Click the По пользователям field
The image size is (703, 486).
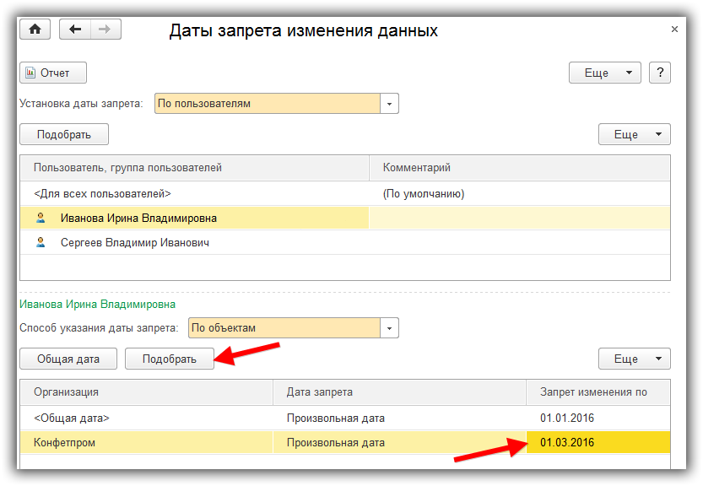[267, 104]
